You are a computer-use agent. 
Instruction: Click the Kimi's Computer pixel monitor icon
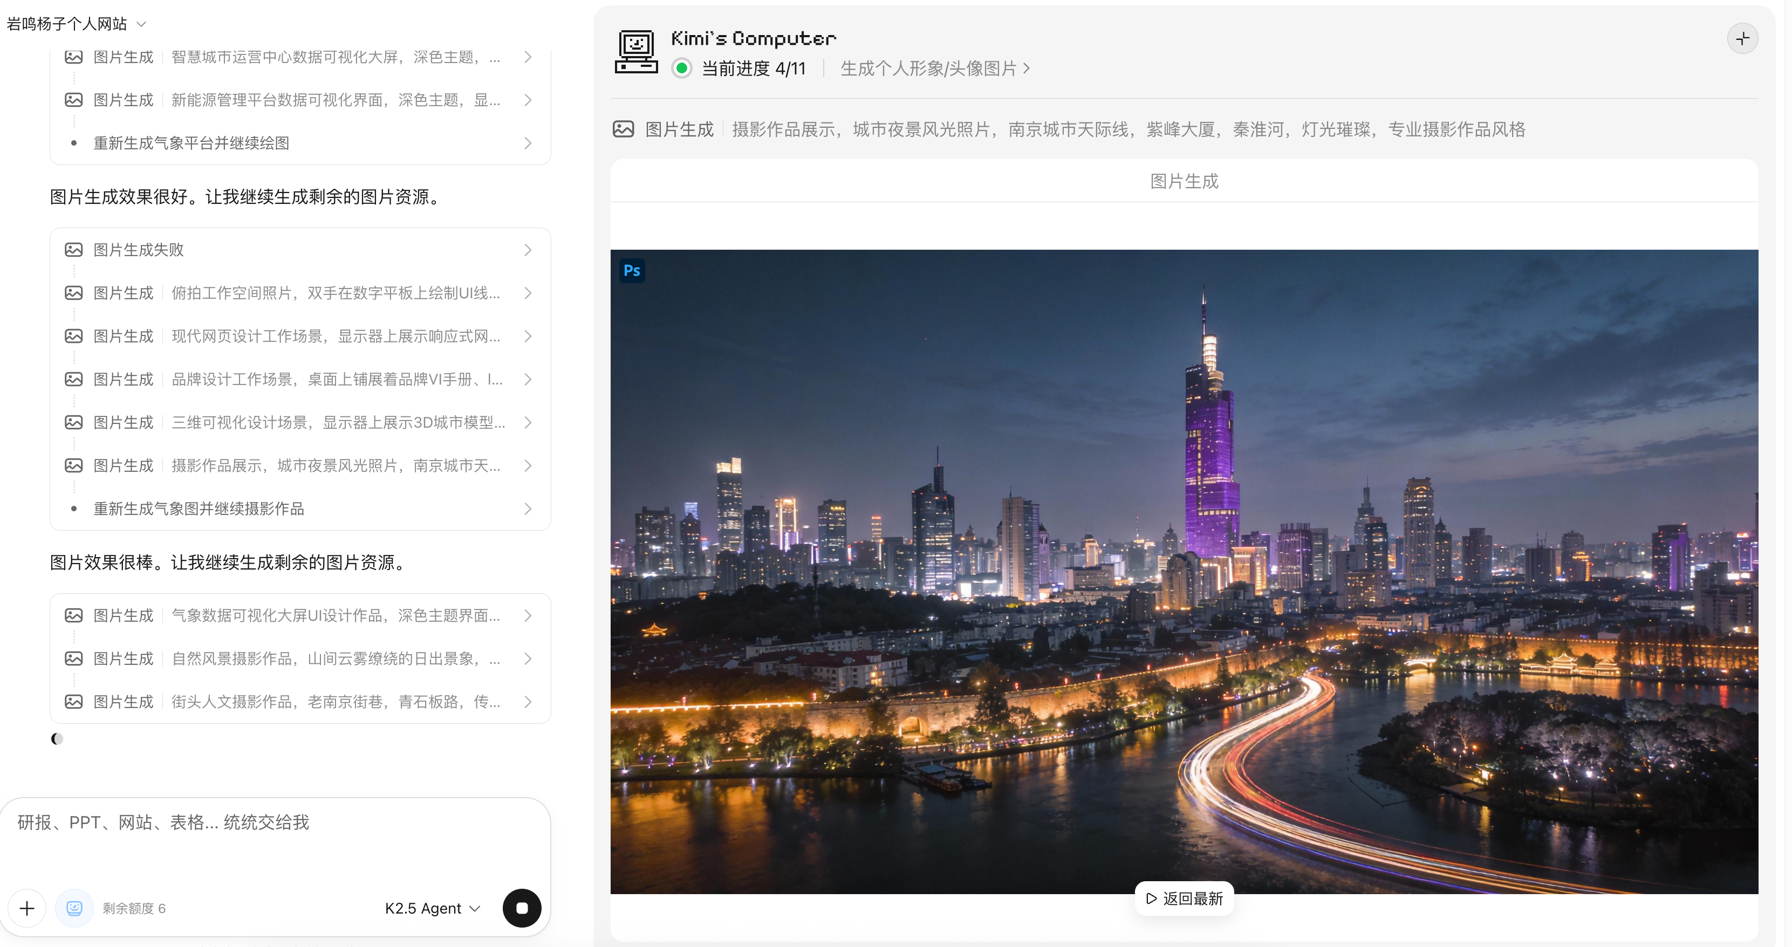636,52
